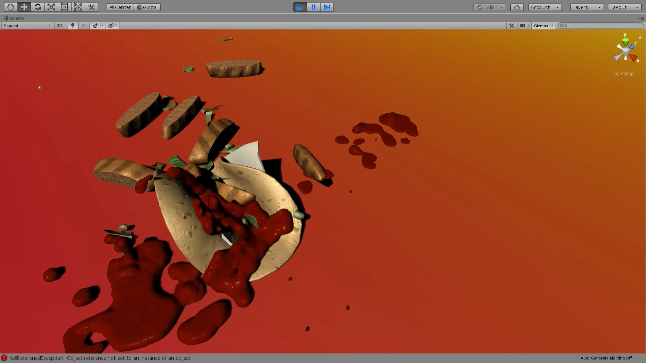Screen dimensions: 646x363
Task: Select the combined Transform tool
Action: (78, 7)
